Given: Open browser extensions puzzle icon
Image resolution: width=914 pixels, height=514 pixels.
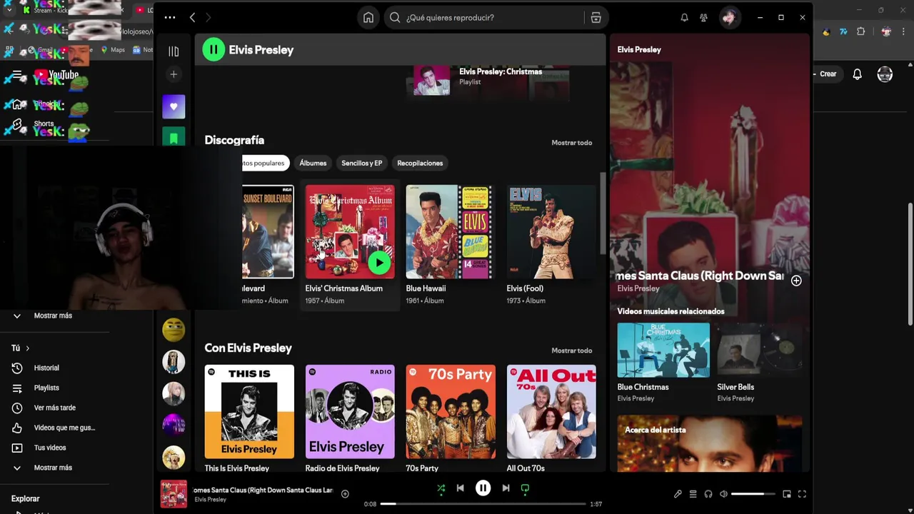Looking at the screenshot, I should [861, 31].
